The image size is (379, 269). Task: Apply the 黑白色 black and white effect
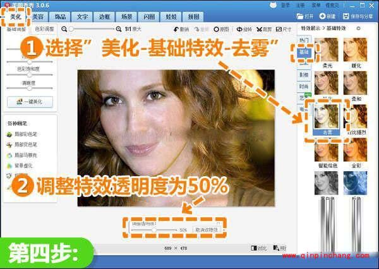pos(327,183)
